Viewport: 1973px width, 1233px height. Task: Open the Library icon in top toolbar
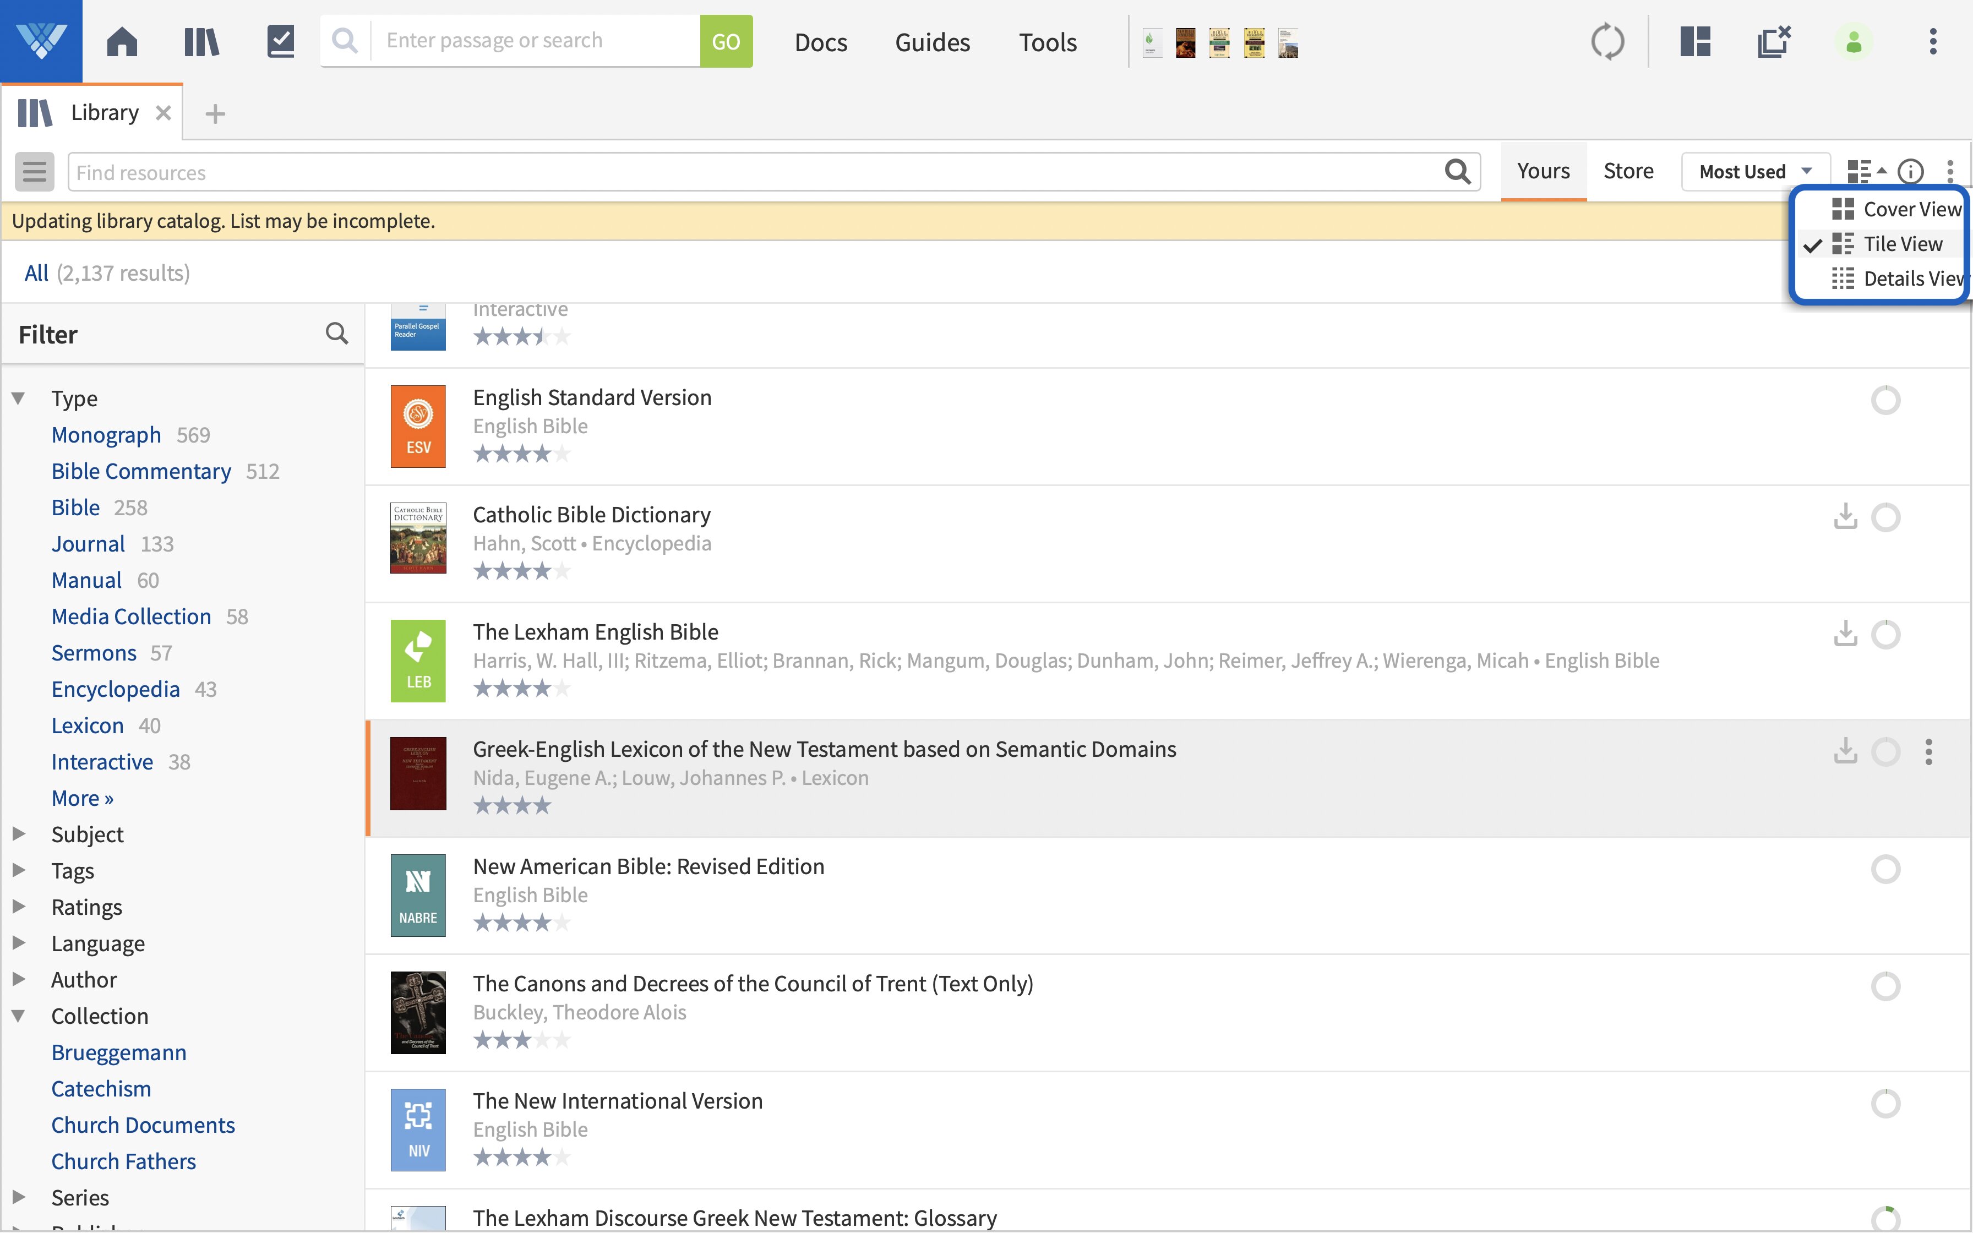point(201,41)
